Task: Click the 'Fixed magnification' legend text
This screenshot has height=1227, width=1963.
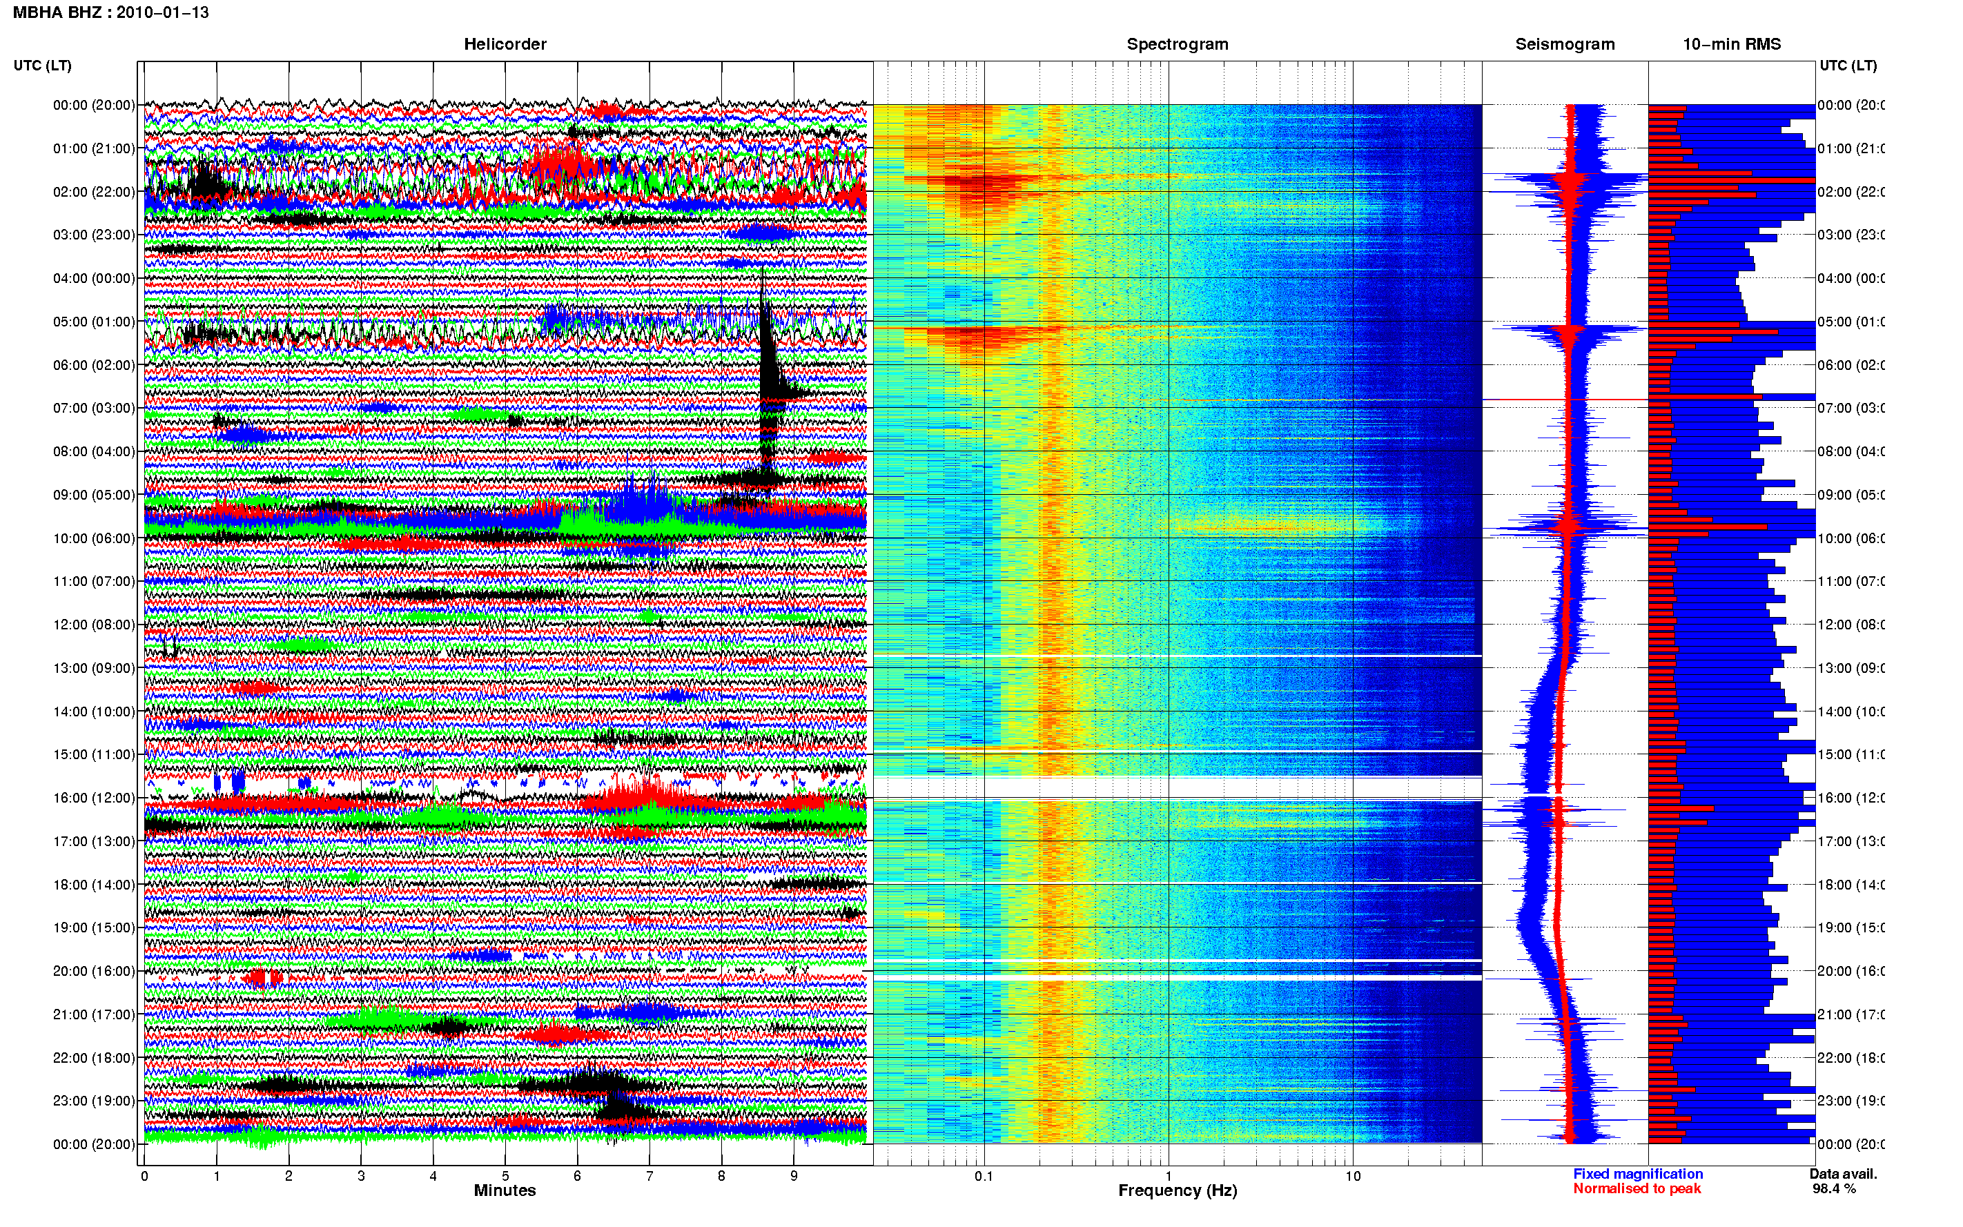Action: coord(1638,1173)
